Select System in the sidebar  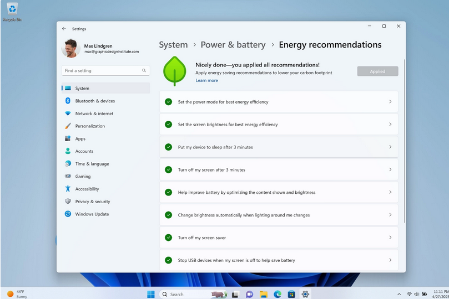click(105, 88)
